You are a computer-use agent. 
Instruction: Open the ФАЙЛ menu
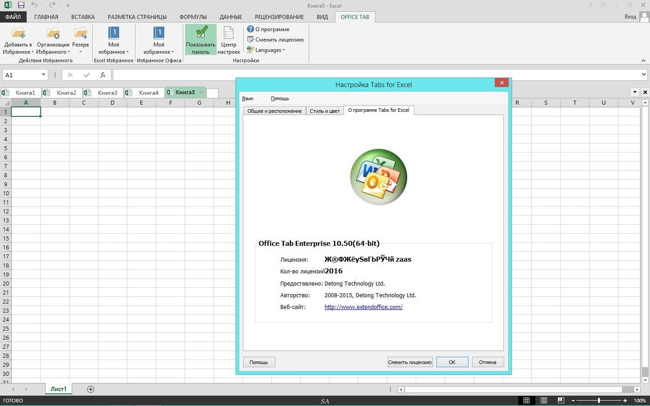click(13, 17)
